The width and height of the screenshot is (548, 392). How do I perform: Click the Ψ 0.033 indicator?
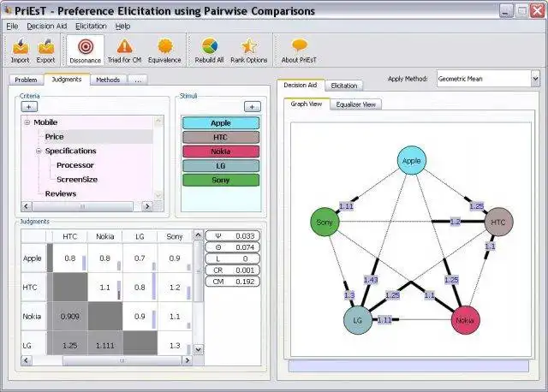(x=232, y=236)
